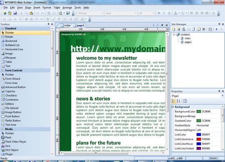Collapse the Form Controls toolbox section

[2, 71]
